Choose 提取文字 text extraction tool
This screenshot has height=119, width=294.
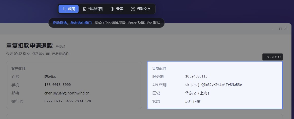coord(141,9)
